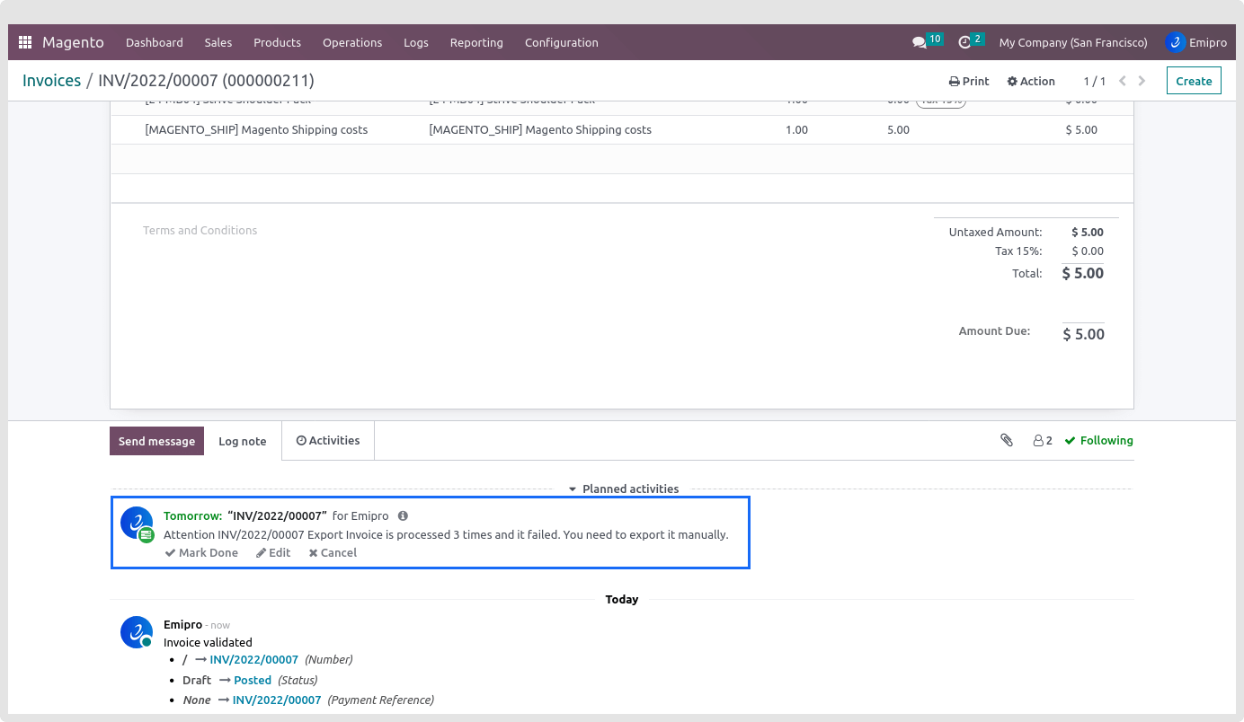Image resolution: width=1244 pixels, height=722 pixels.
Task: Click the activity info icon beside Emipro
Action: (403, 515)
